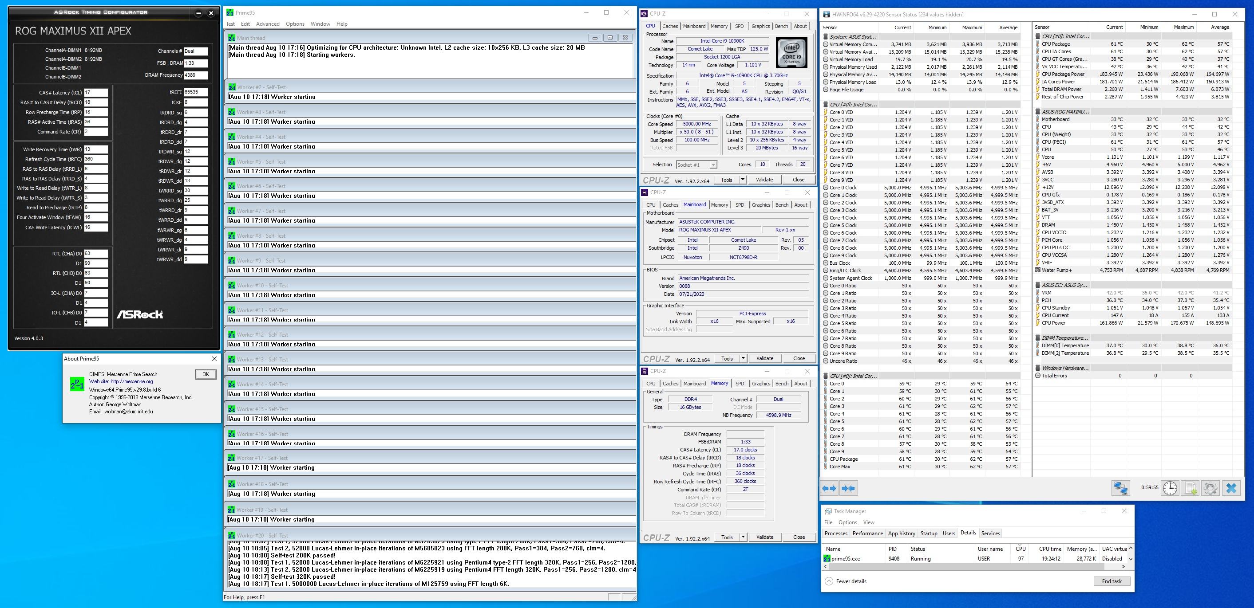
Task: Click Close in the Memory CPU-Z window
Action: (799, 537)
